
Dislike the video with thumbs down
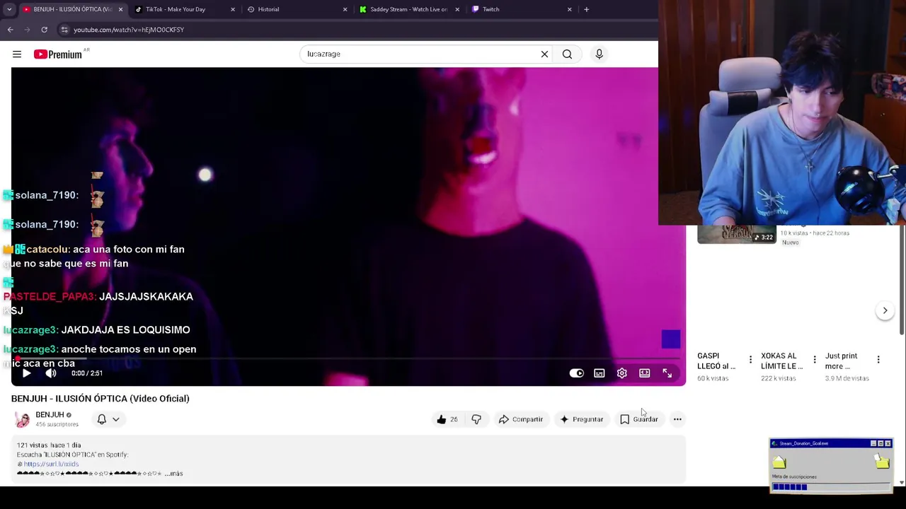point(476,419)
